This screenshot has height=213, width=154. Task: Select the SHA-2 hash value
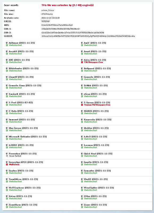pos(73,32)
